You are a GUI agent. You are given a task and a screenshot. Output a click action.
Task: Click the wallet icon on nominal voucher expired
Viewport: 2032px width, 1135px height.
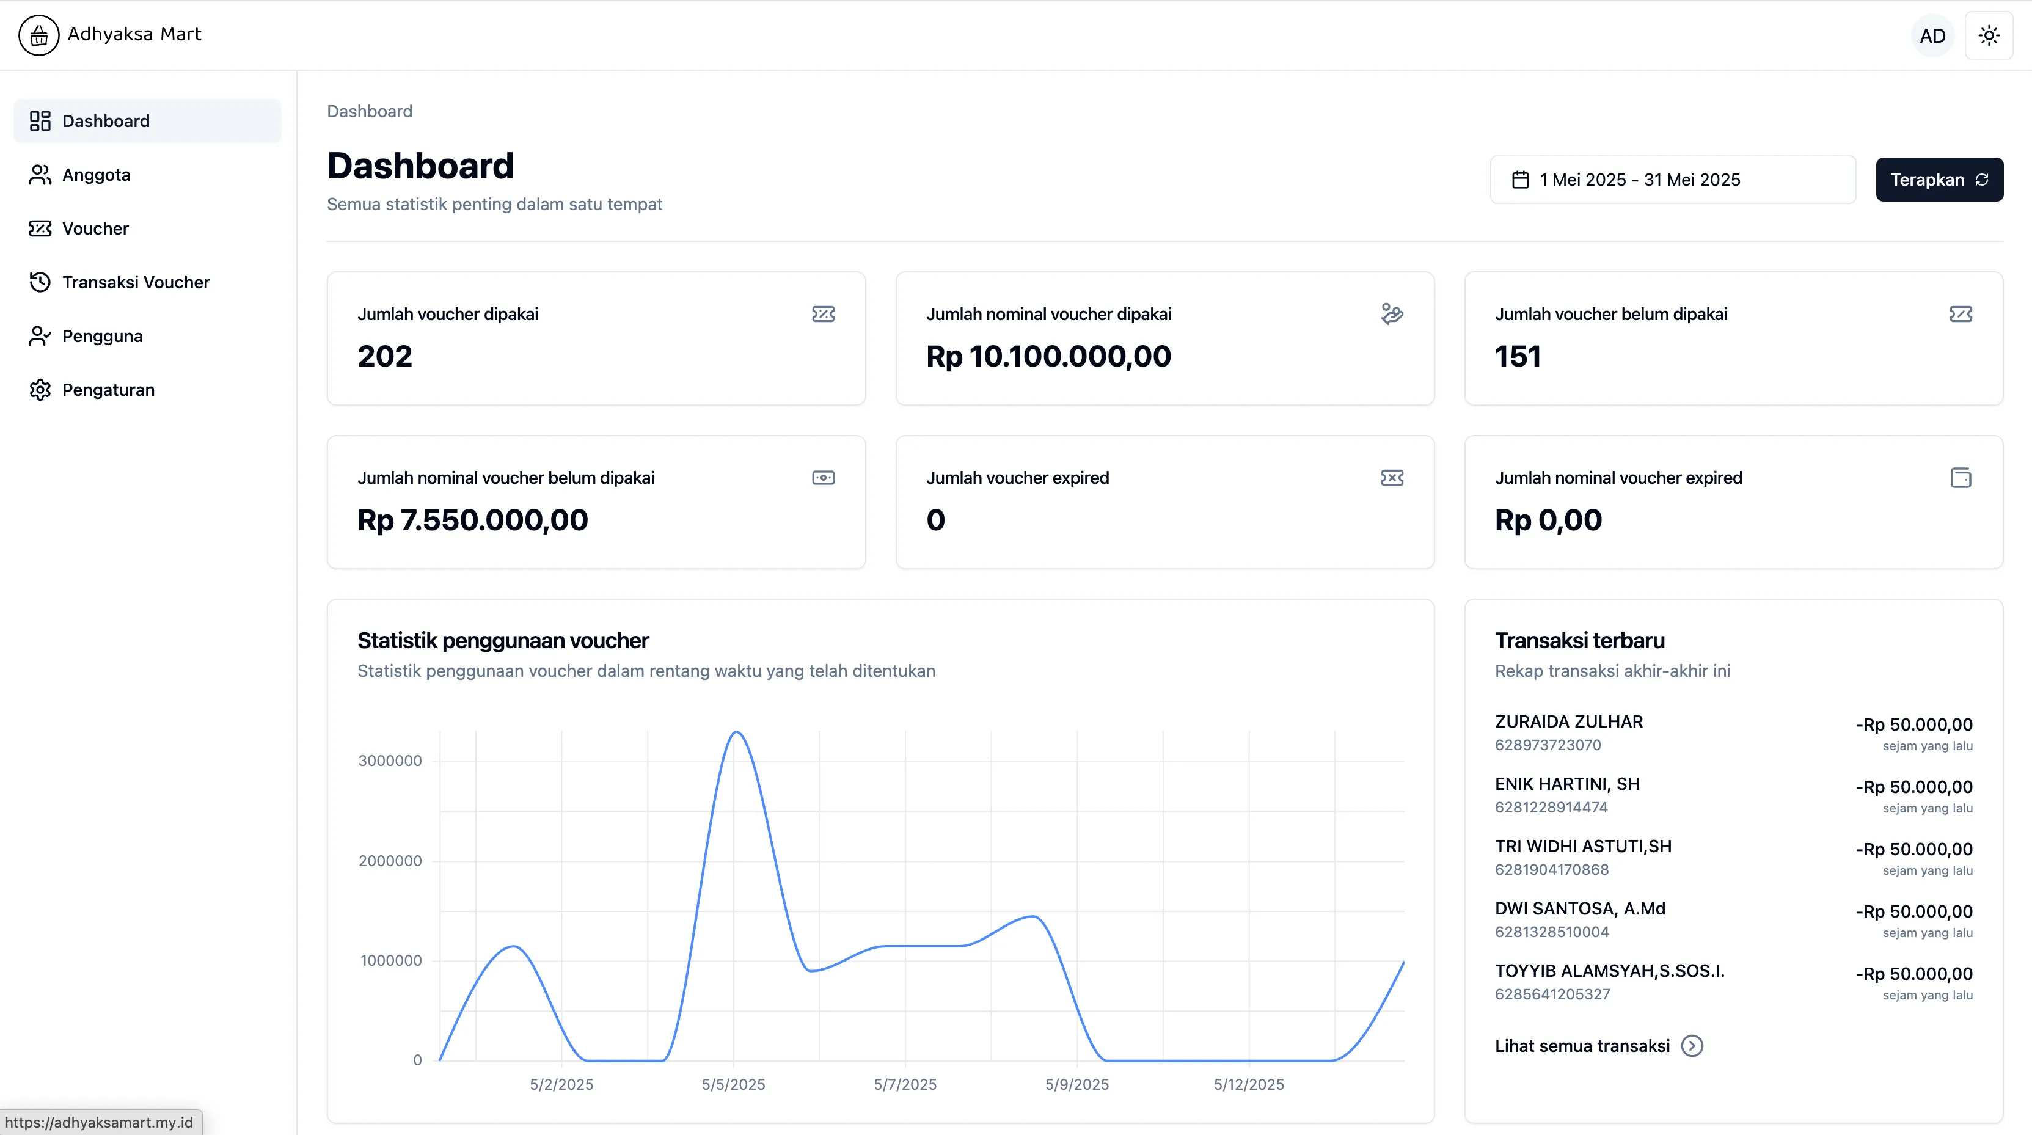tap(1961, 478)
